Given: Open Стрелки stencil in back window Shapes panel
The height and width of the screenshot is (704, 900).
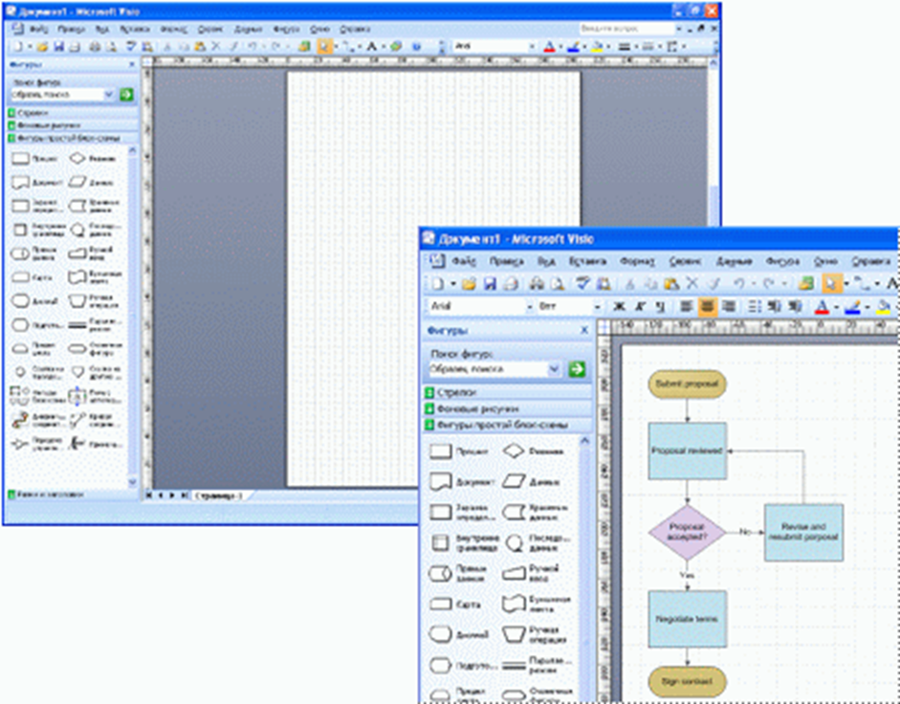Looking at the screenshot, I should [x=73, y=113].
